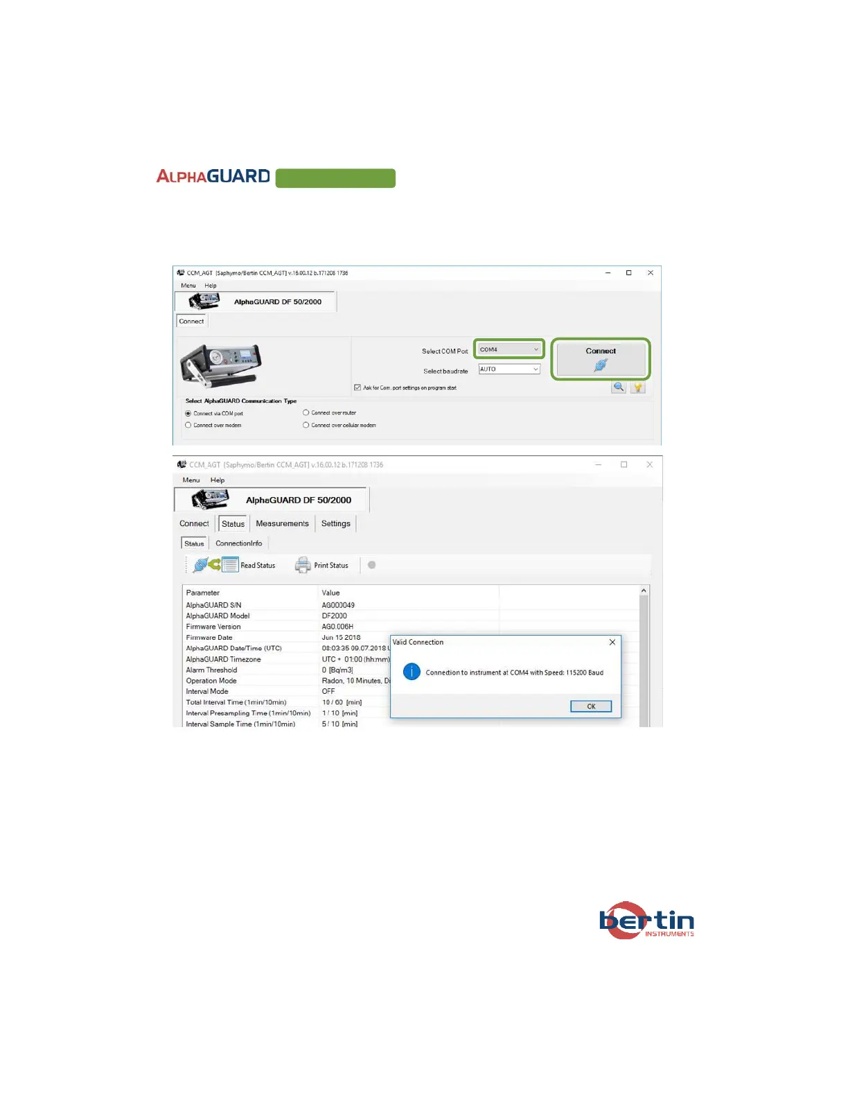The image size is (848, 1098).
Task: Click the device icon beside AlphaGUARD DF 50/2000 in COM window
Action: [x=204, y=301]
